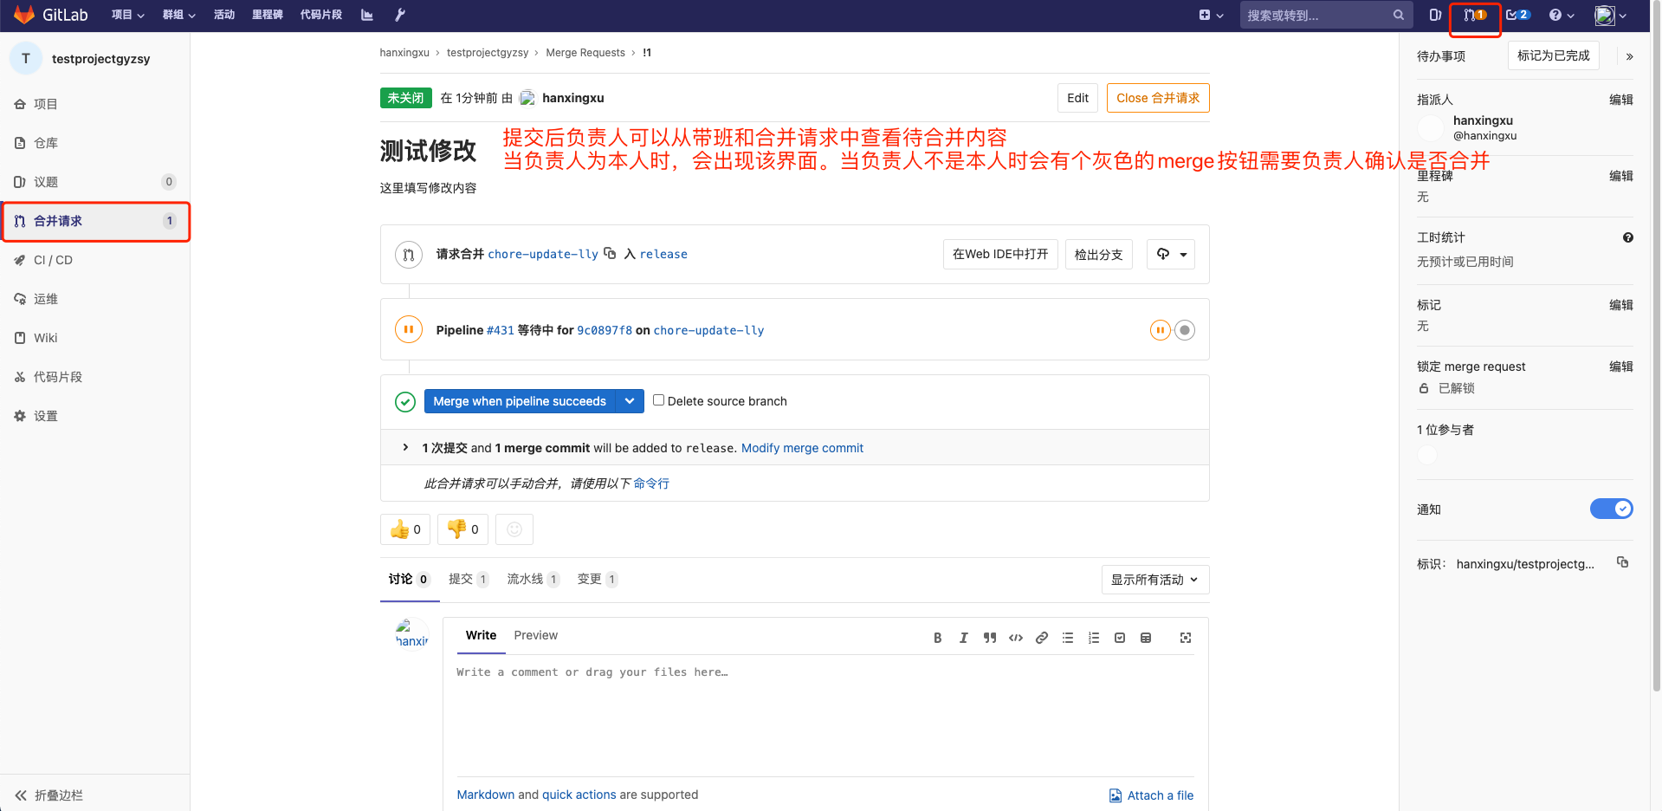This screenshot has height=811, width=1662.
Task: Give a thumbs down reaction
Action: pyautogui.click(x=462, y=529)
